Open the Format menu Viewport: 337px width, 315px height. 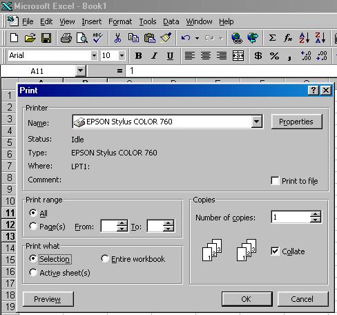(x=120, y=21)
